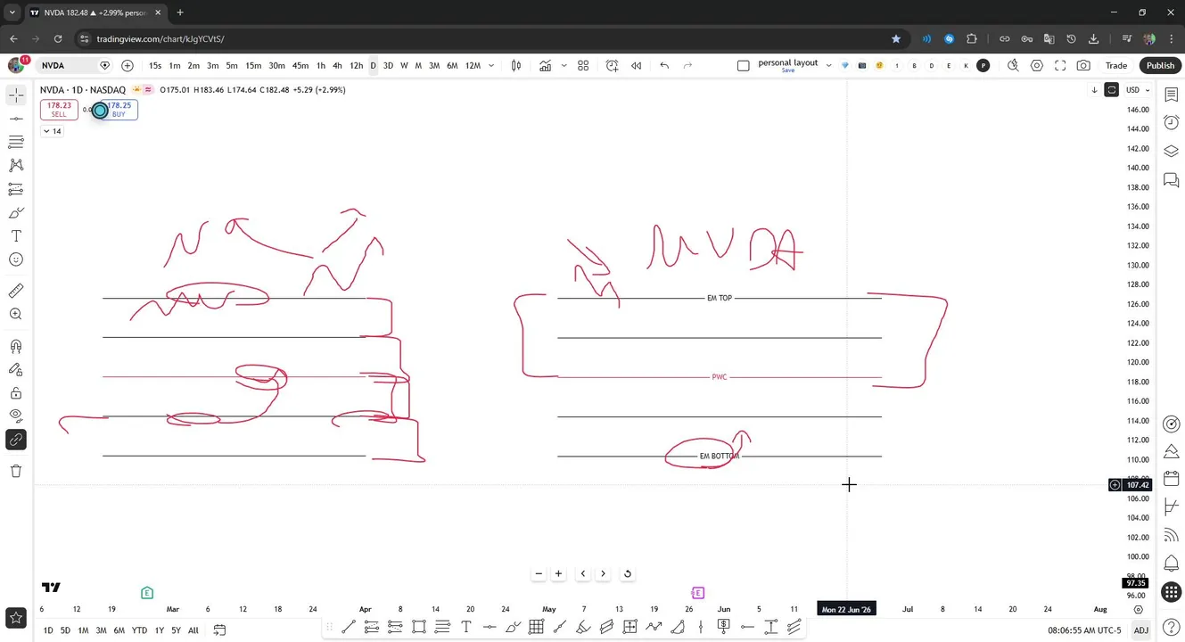
Task: Select highlighter tool in bottom favorites bar
Action: pyautogui.click(x=583, y=627)
